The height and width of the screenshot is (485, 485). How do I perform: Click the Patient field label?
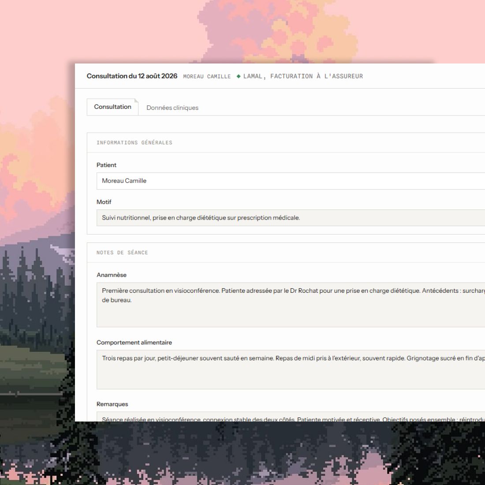(106, 165)
